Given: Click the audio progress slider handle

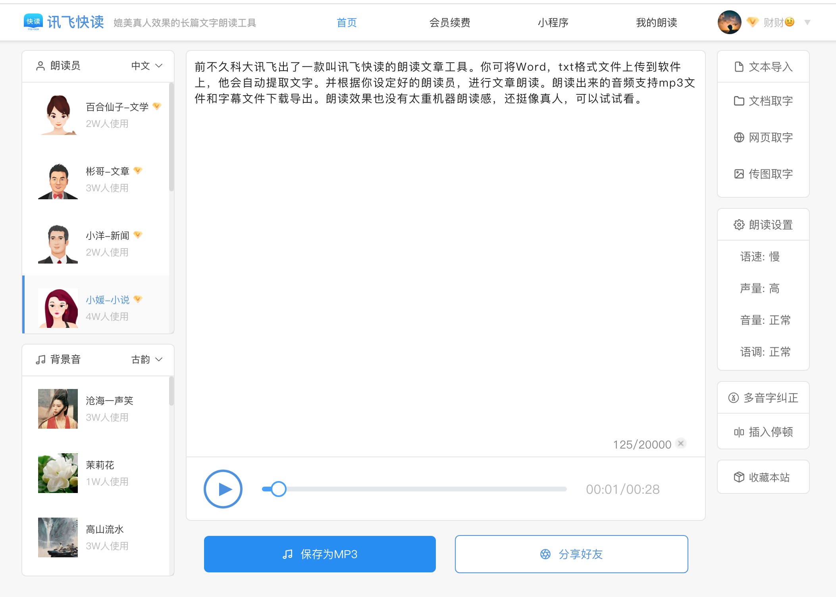Looking at the screenshot, I should [x=279, y=489].
